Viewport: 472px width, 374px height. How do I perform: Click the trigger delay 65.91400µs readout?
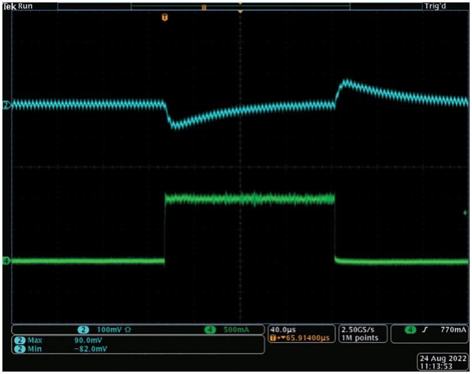[303, 337]
